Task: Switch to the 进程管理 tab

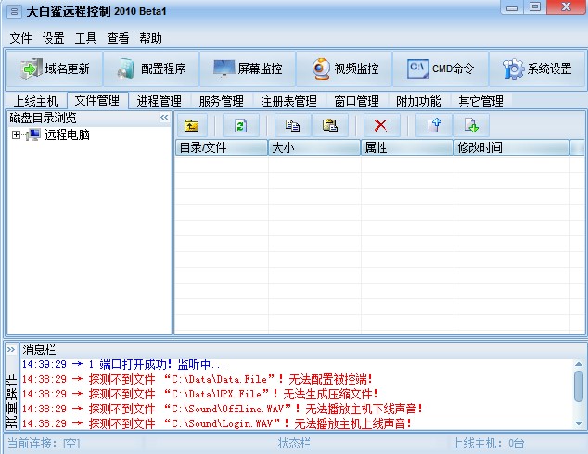Action: [159, 101]
